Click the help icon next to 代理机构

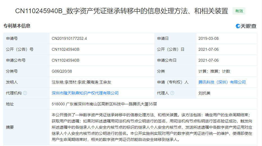(25, 93)
